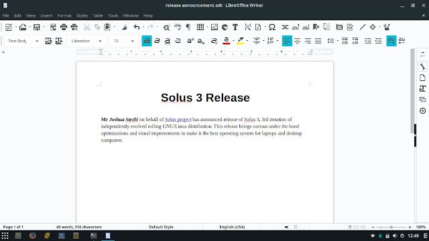
Task: Click the zoom slider in status bar
Action: click(x=391, y=227)
